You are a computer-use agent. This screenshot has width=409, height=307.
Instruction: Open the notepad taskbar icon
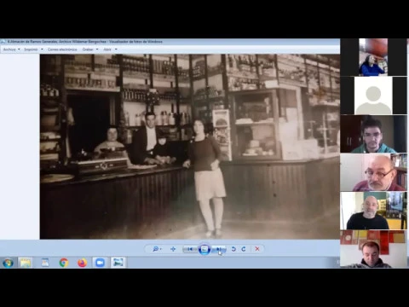tap(45, 263)
